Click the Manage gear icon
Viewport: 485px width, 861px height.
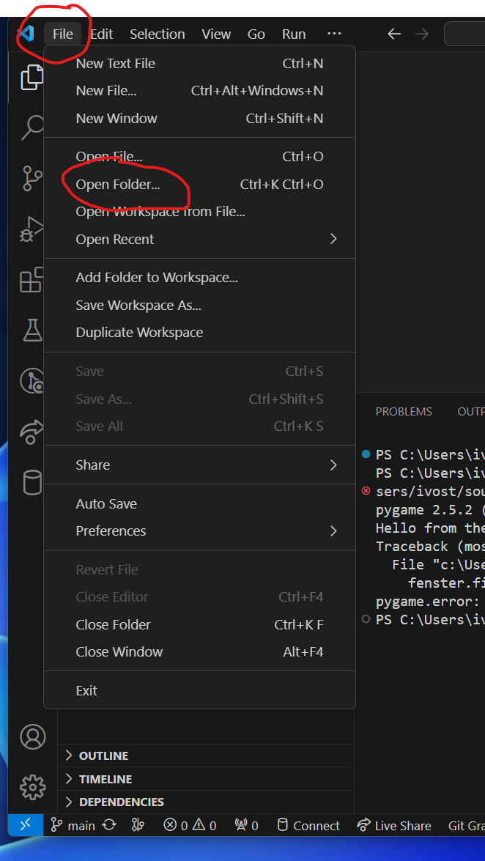[x=32, y=787]
